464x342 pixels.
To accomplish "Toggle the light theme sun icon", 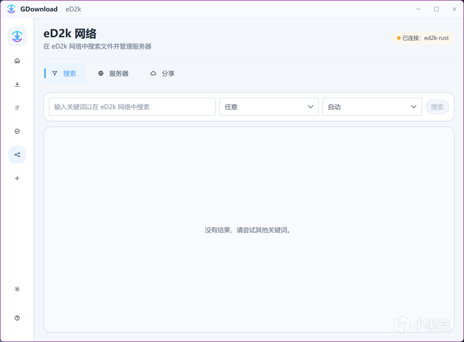I will coord(17,289).
